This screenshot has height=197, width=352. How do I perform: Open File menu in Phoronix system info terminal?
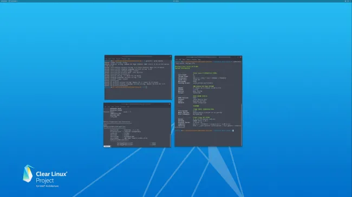pos(177,59)
